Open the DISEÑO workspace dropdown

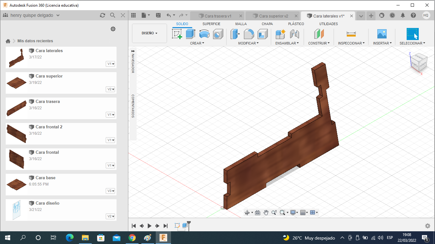coord(150,33)
